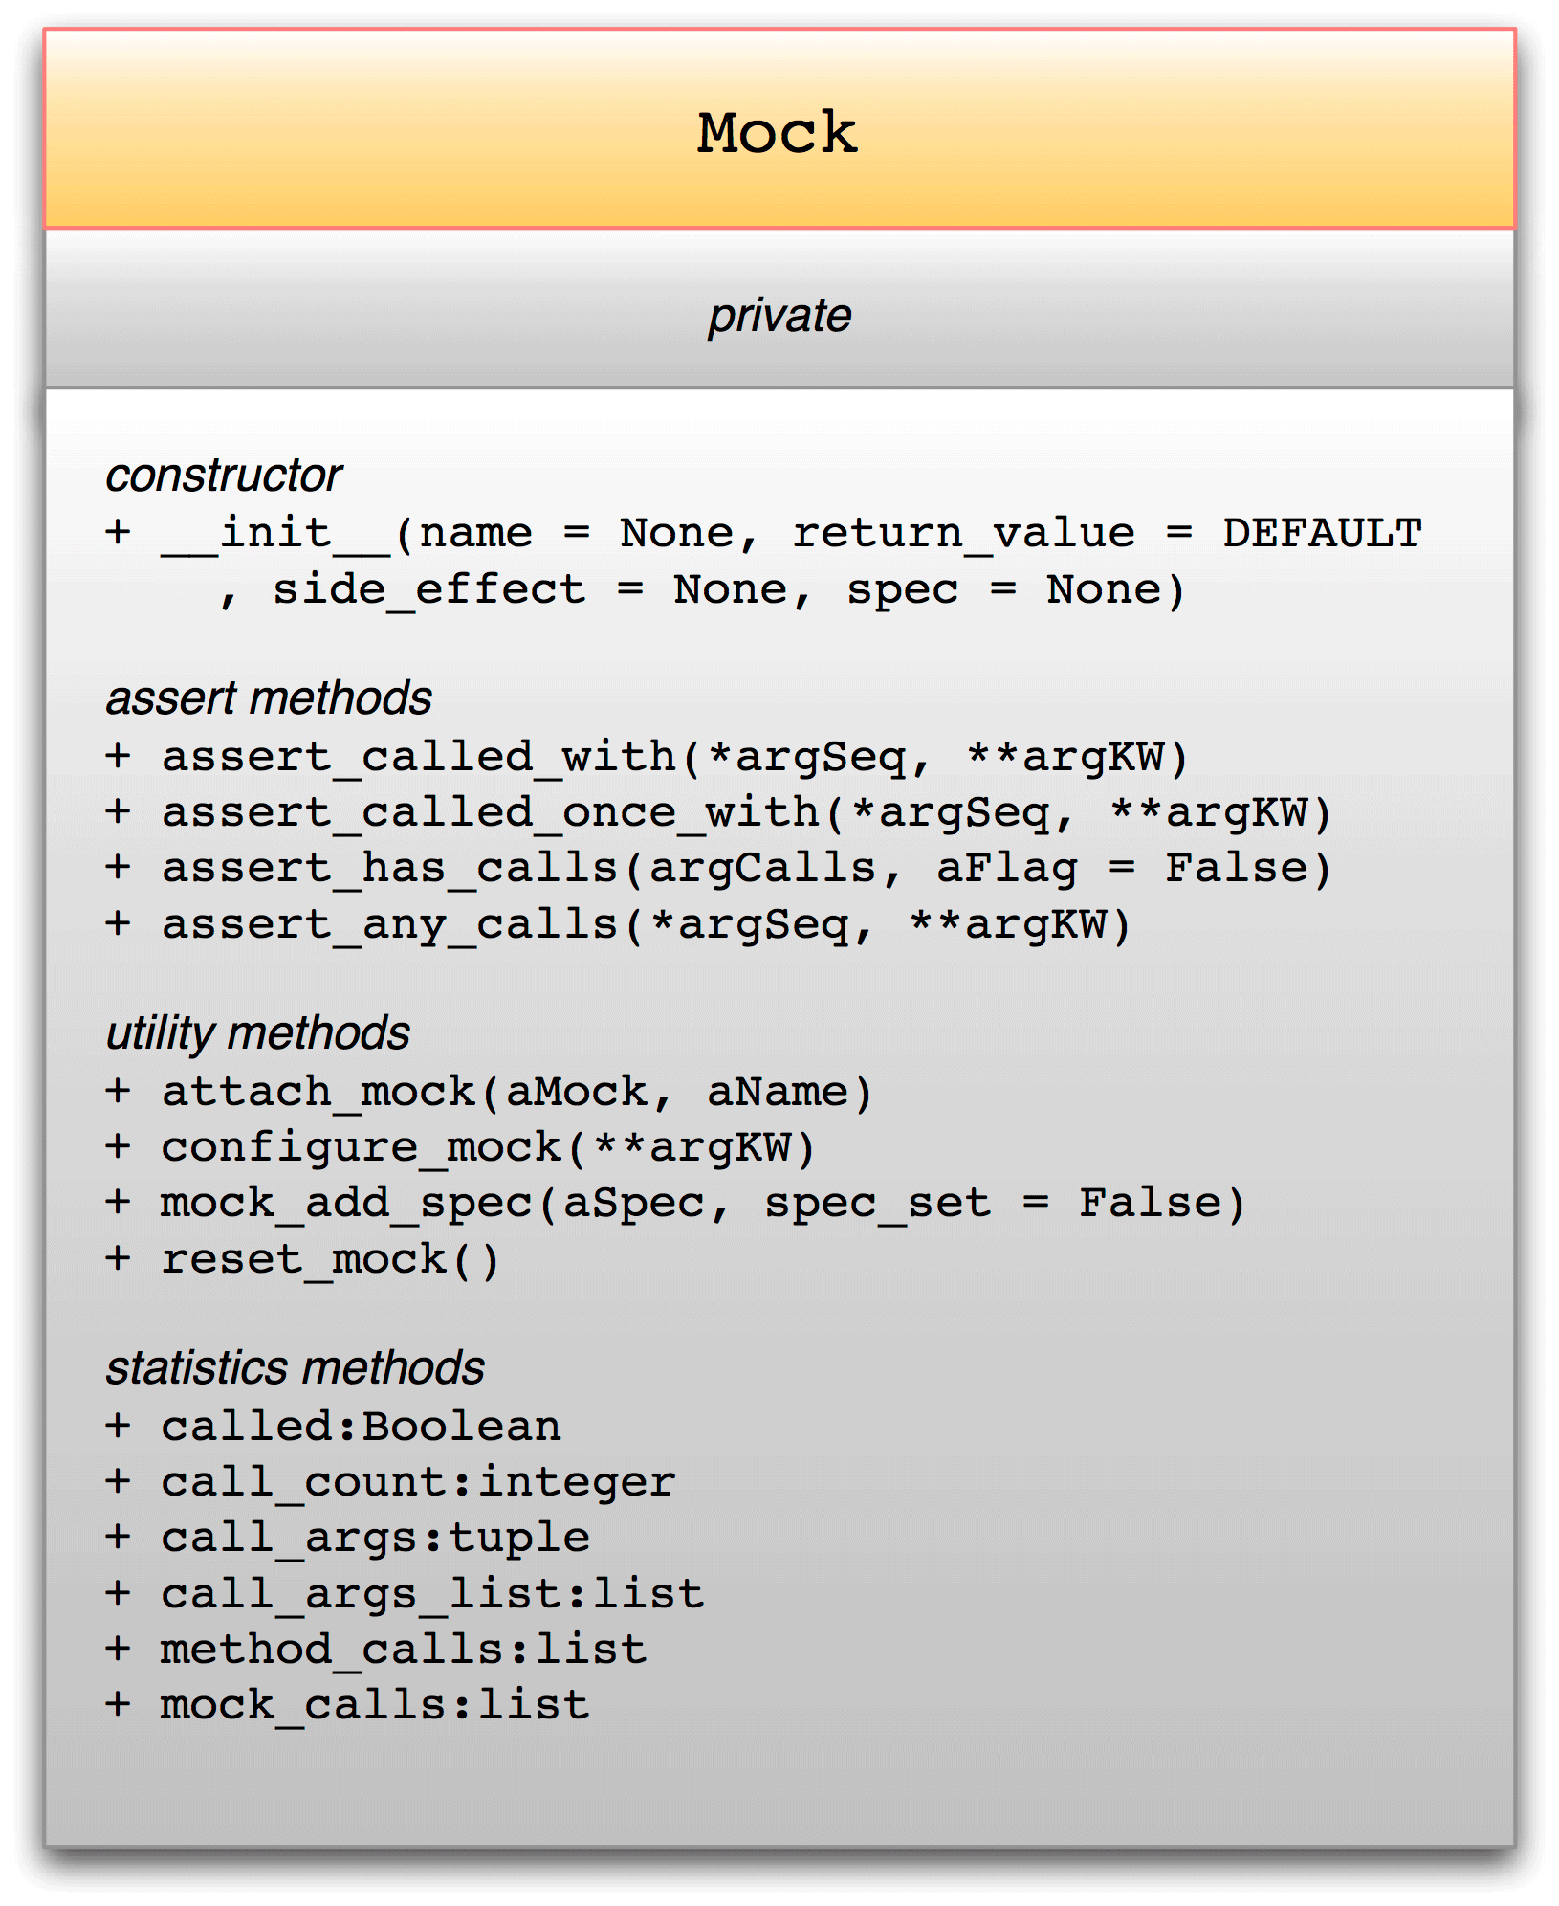Select the constructor section heading
The width and height of the screenshot is (1559, 1906).
(224, 475)
